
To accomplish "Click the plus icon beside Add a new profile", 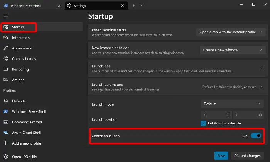I will 6,143.
